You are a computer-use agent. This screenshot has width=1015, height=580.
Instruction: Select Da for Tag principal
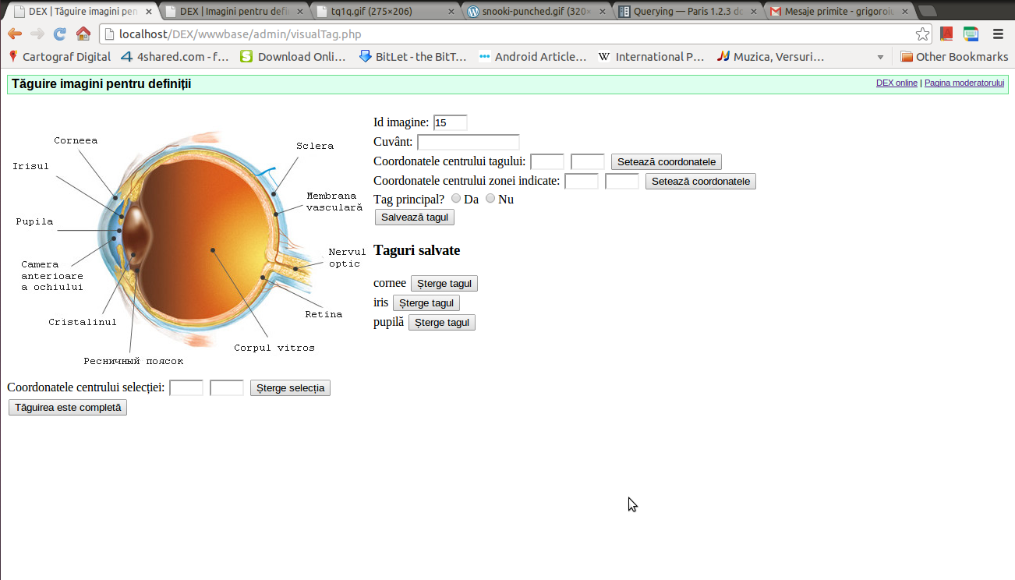[456, 199]
